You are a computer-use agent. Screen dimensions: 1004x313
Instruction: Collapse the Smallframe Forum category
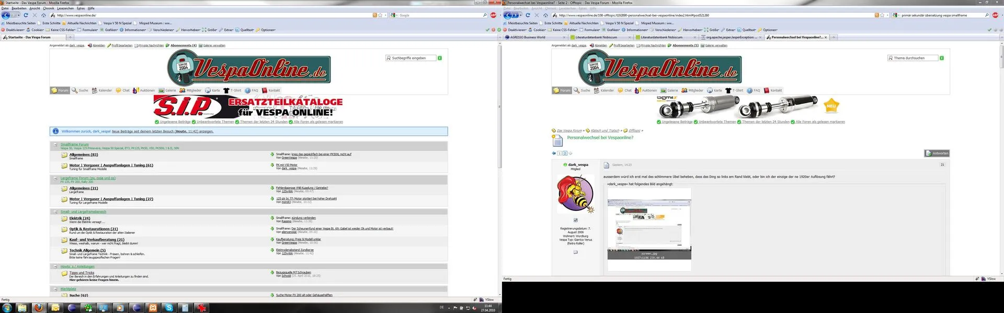55,145
